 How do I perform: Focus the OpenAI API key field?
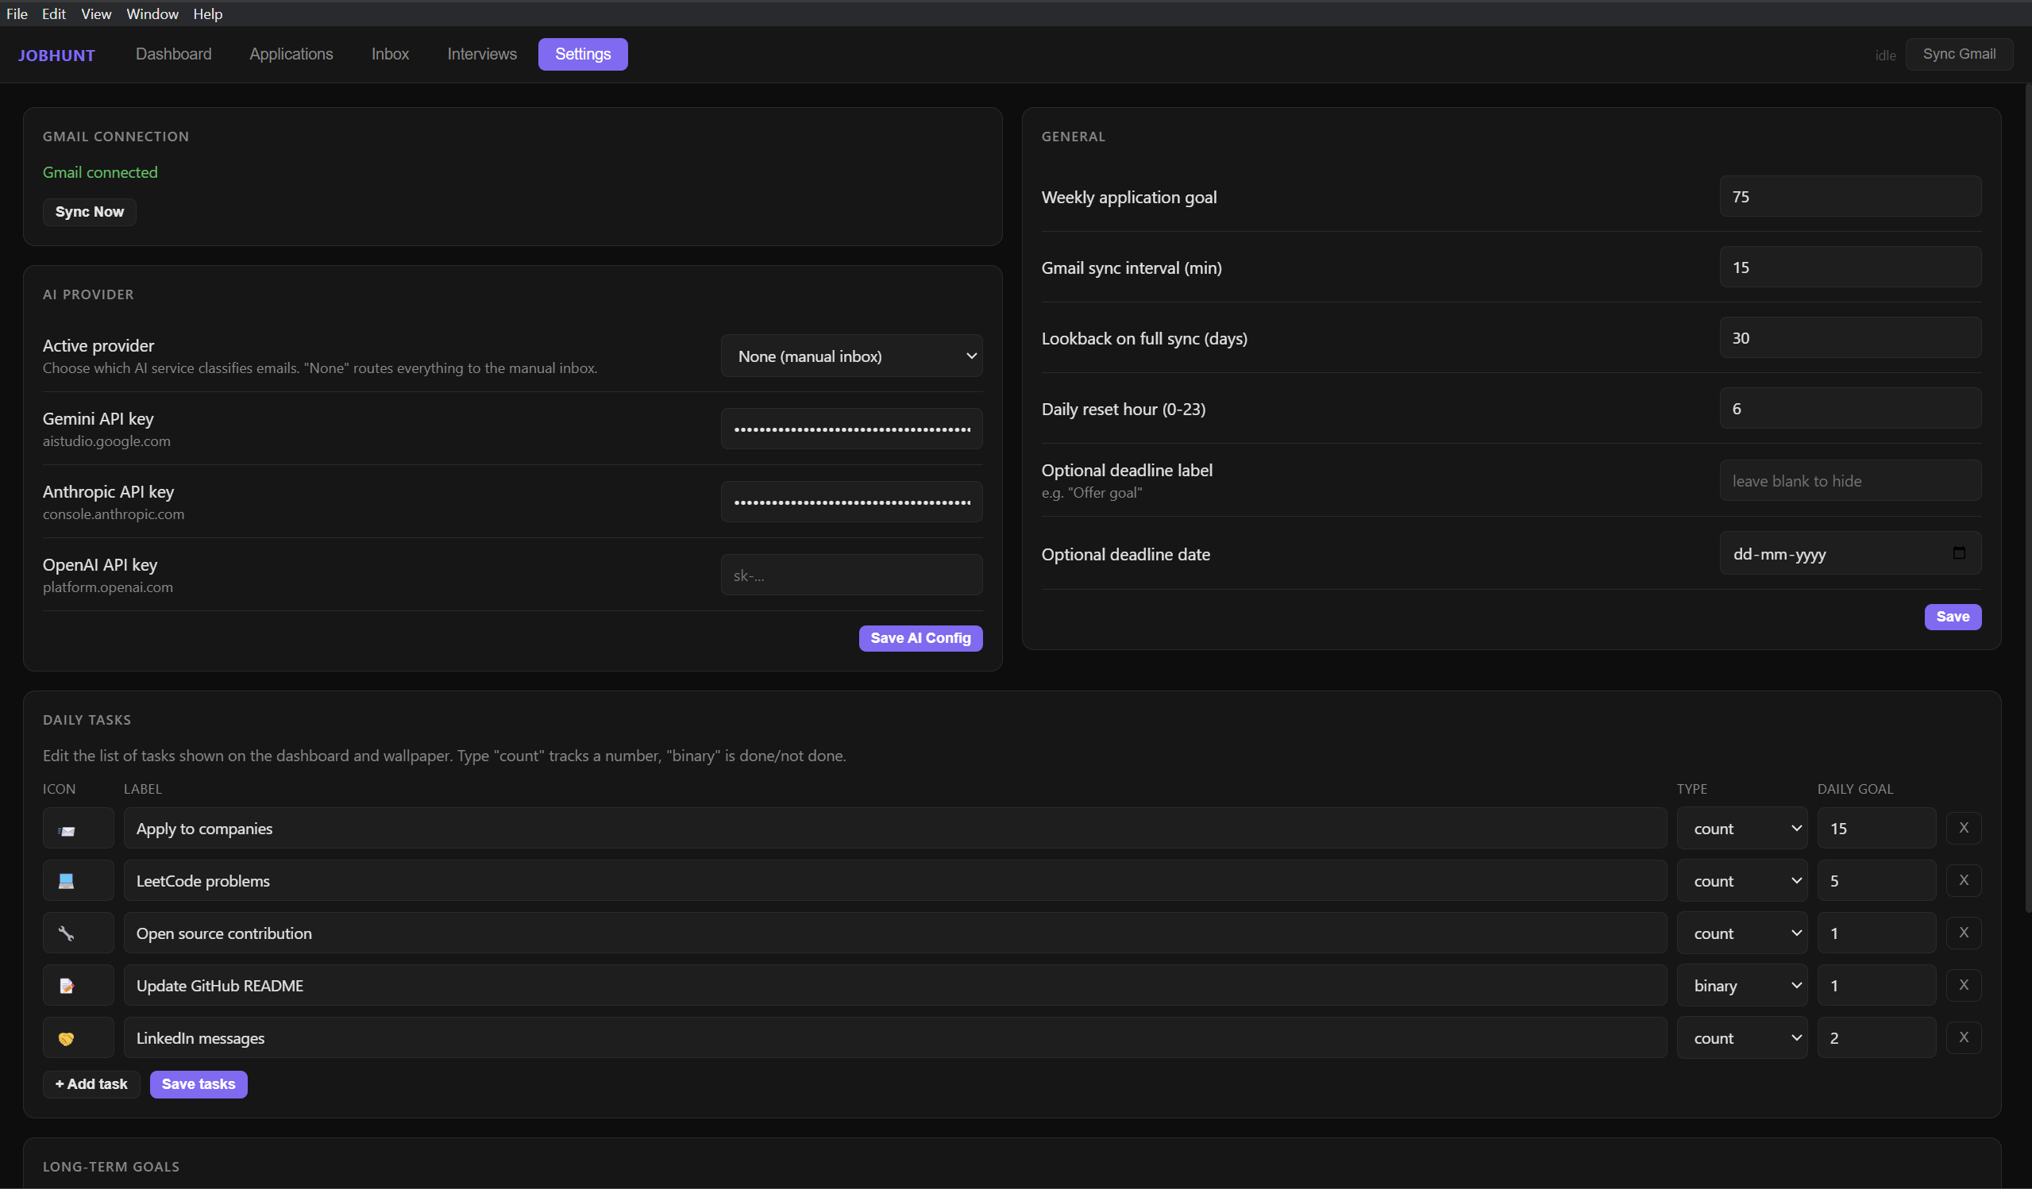pyautogui.click(x=851, y=575)
